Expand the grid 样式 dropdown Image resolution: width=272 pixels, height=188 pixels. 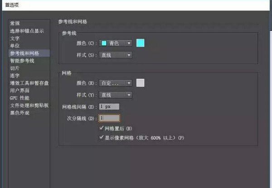coord(115,95)
